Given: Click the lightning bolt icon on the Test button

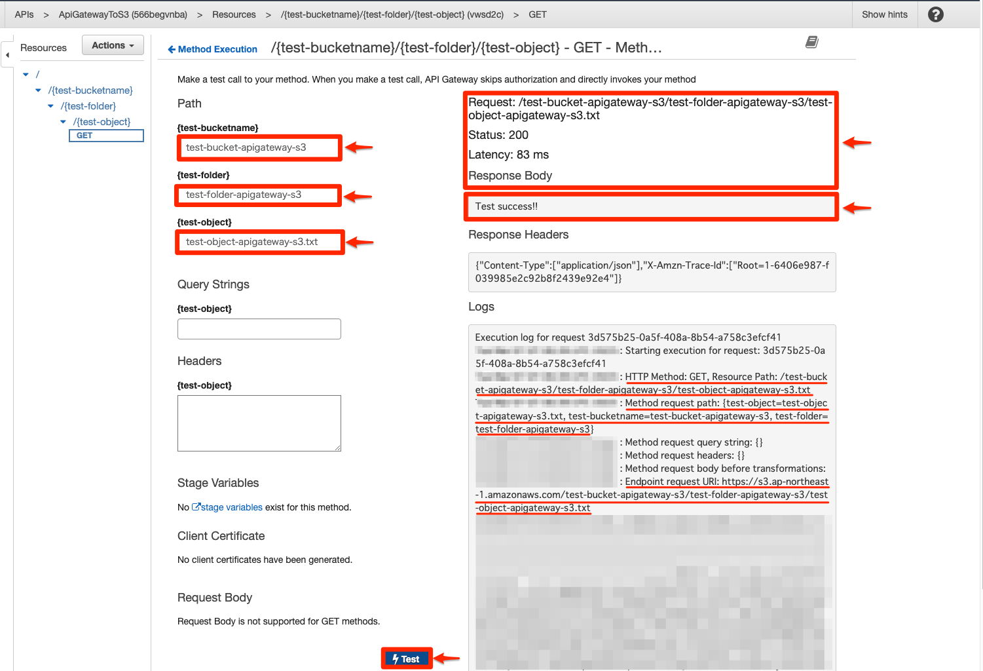Looking at the screenshot, I should pos(396,659).
